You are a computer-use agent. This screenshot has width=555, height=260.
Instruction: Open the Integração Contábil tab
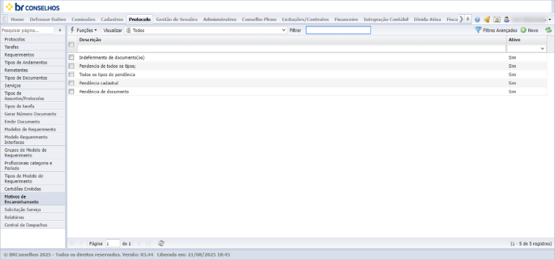386,20
